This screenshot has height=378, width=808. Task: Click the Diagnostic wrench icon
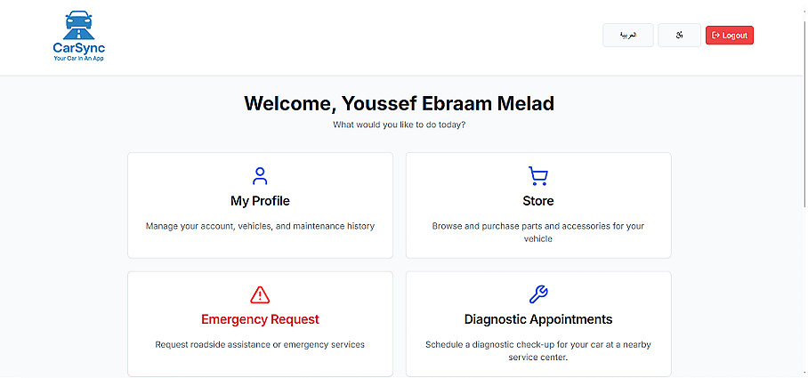coord(538,294)
